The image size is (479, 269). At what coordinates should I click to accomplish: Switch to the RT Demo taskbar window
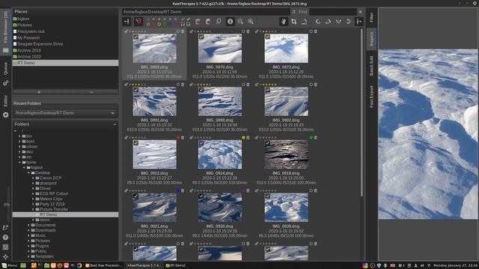[176, 265]
